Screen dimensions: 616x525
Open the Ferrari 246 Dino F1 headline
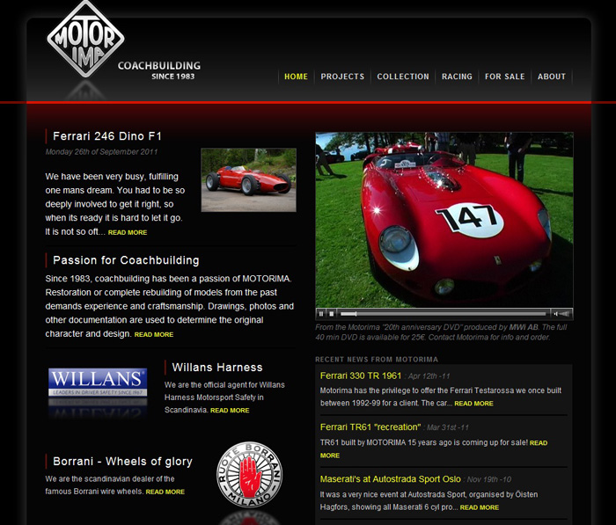pyautogui.click(x=107, y=136)
